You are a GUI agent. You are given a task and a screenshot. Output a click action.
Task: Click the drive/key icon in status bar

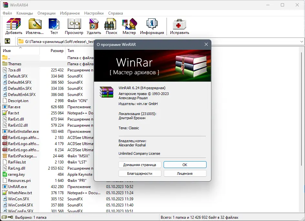coord(8,217)
